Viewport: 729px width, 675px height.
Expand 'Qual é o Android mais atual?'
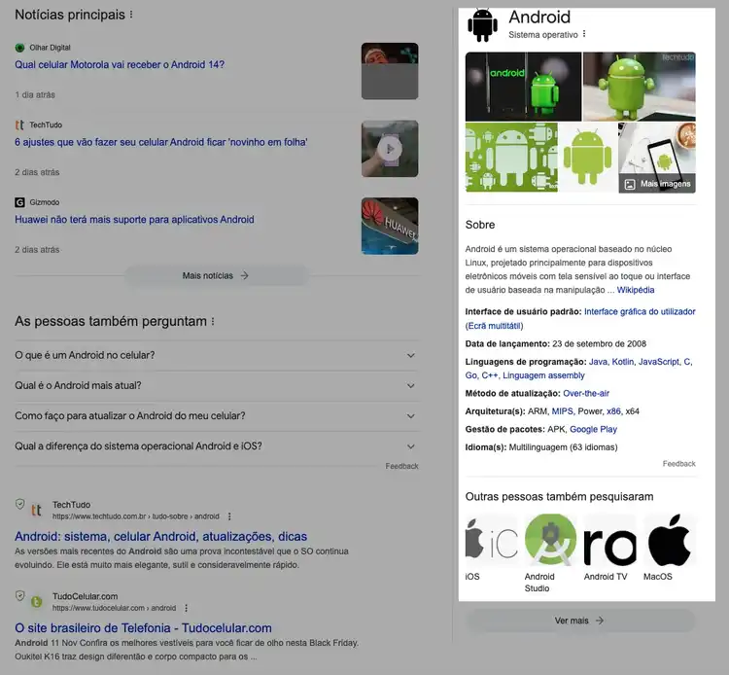point(217,385)
